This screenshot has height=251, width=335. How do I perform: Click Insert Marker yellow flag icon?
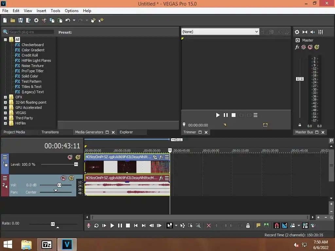pos(258,226)
